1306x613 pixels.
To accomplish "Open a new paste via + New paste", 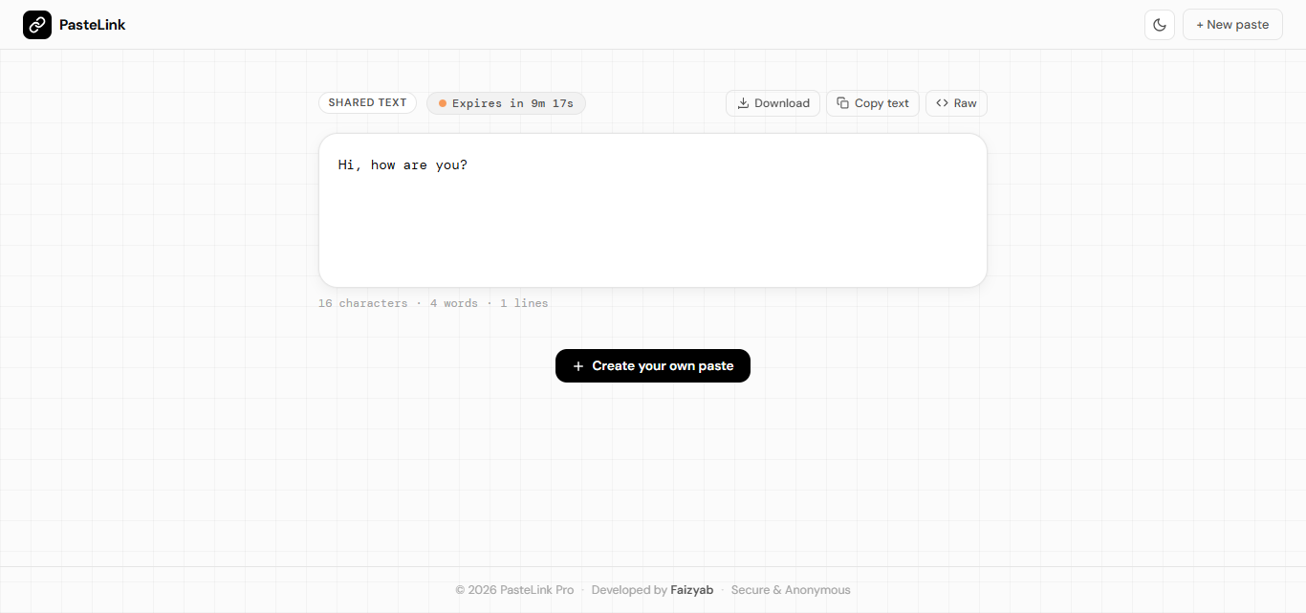I will pos(1232,25).
